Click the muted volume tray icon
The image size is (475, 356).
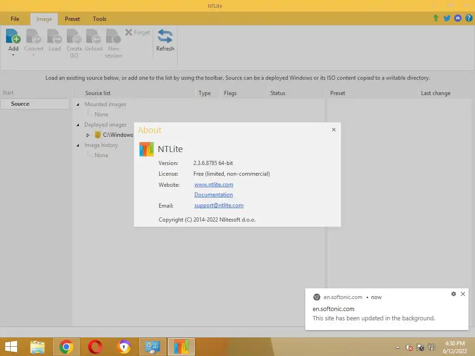409,347
